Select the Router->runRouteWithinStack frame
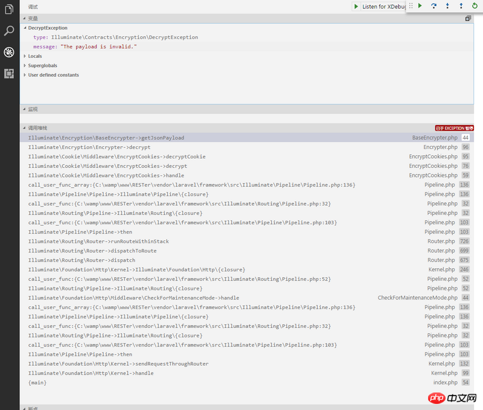This screenshot has width=483, height=410. (247, 241)
